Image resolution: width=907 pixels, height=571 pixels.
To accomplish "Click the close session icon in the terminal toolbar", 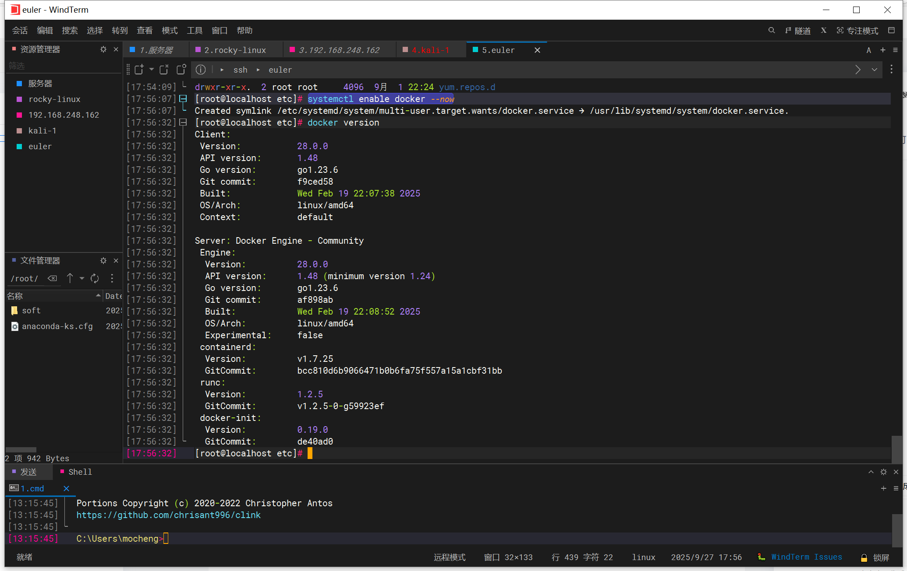I will tap(164, 70).
